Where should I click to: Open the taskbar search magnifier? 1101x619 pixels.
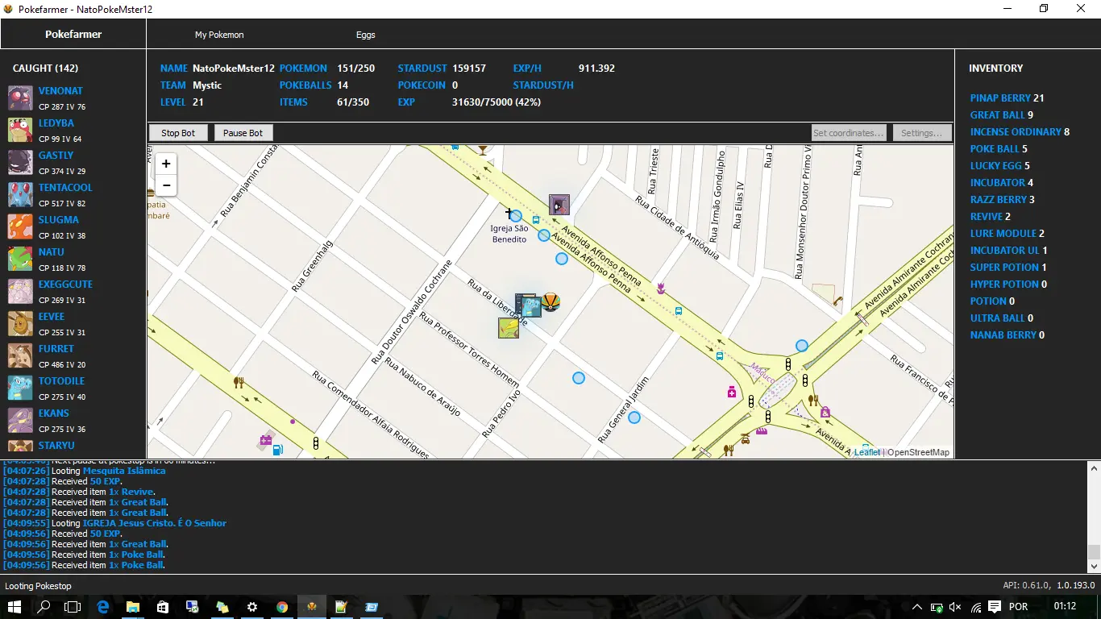click(44, 607)
